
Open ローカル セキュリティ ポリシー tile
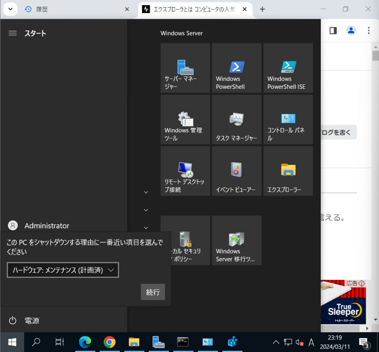[x=190, y=241]
